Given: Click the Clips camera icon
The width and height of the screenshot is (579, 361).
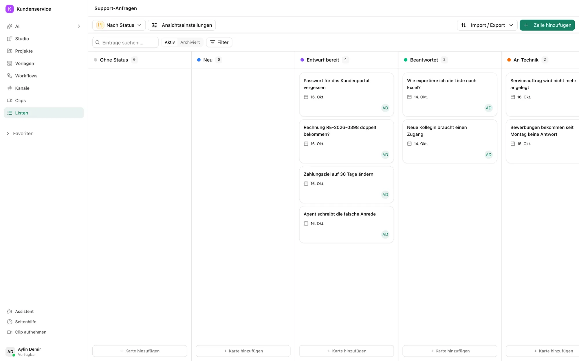Looking at the screenshot, I should (x=10, y=101).
